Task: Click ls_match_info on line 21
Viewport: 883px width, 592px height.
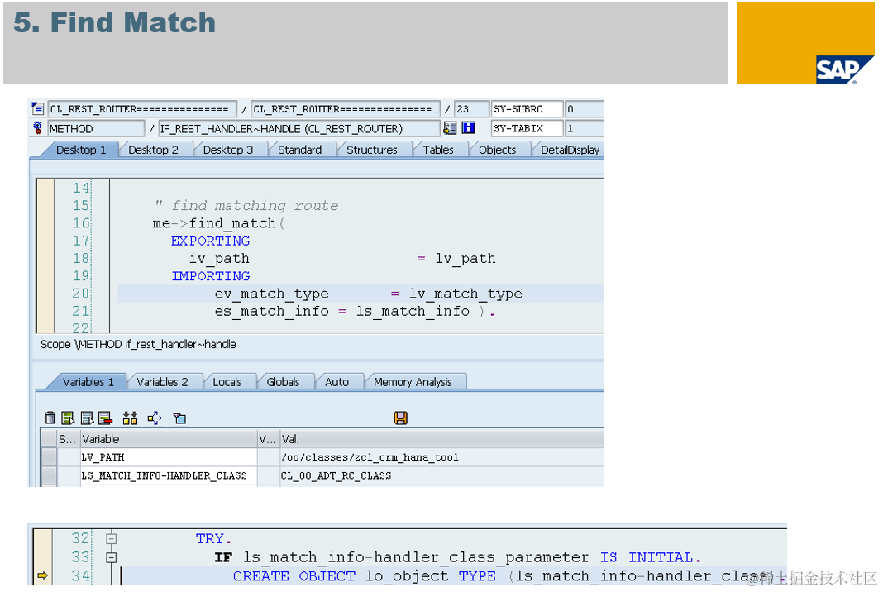Action: coord(413,312)
